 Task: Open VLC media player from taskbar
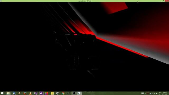(30, 93)
